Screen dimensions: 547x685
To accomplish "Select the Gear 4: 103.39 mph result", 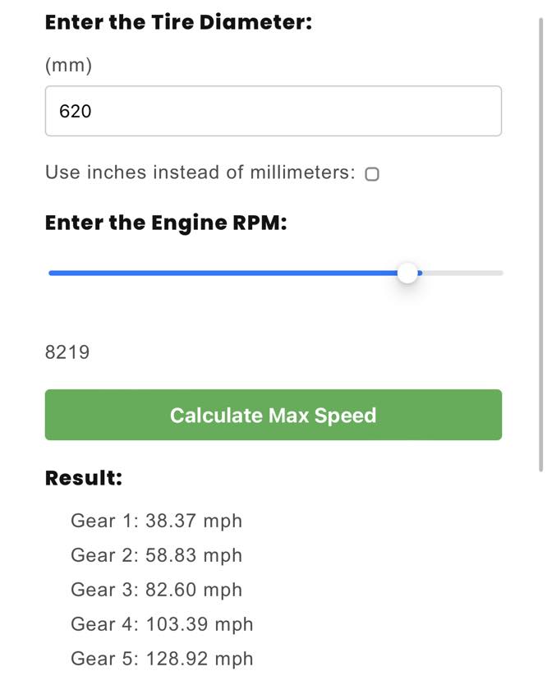I will (x=162, y=624).
